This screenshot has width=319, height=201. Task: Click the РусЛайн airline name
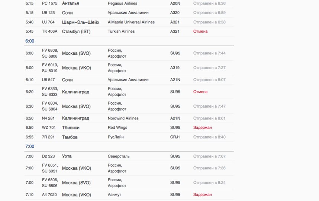116,137
